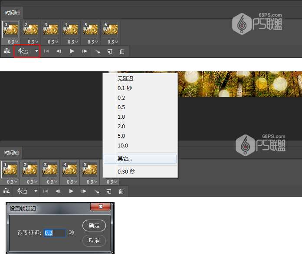Confirm with 确定 button in dialog
This screenshot has height=254, width=302.
point(94,225)
